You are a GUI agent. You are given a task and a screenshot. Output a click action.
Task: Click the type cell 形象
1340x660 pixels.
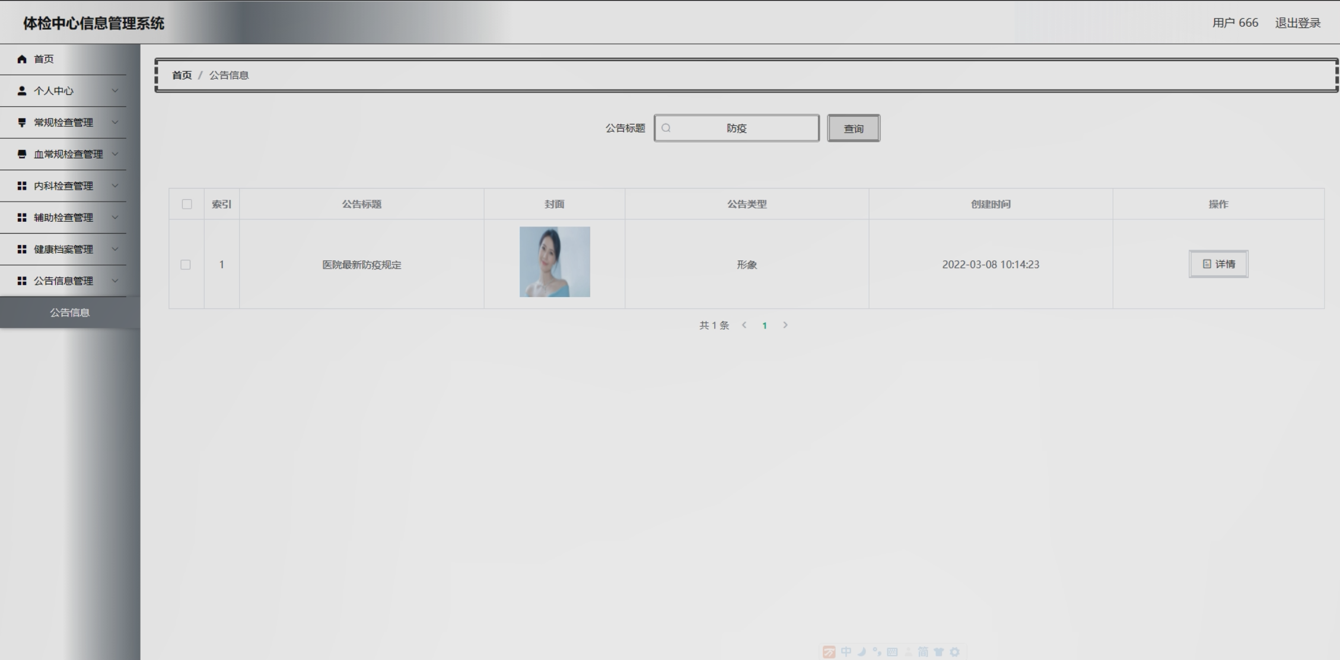click(x=747, y=264)
